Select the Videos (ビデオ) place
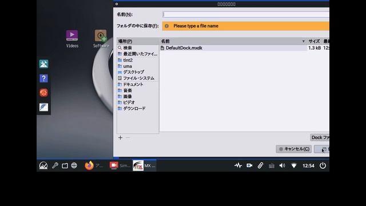The image size is (366, 206). (x=138, y=102)
